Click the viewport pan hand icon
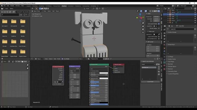Image resolution: width=197 pixels, height=110 pixels. point(143,26)
